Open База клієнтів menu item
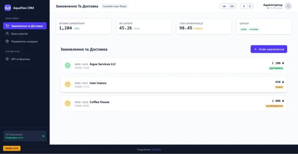This screenshot has height=154, width=298. coord(25,33)
